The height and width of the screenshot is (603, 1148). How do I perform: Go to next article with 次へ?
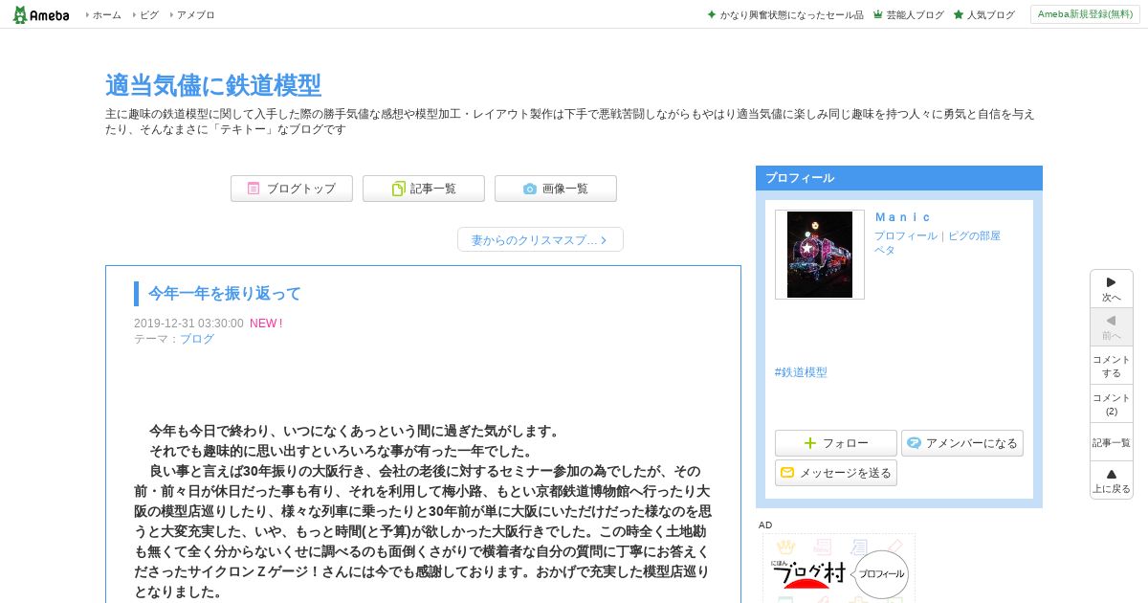(x=1112, y=289)
